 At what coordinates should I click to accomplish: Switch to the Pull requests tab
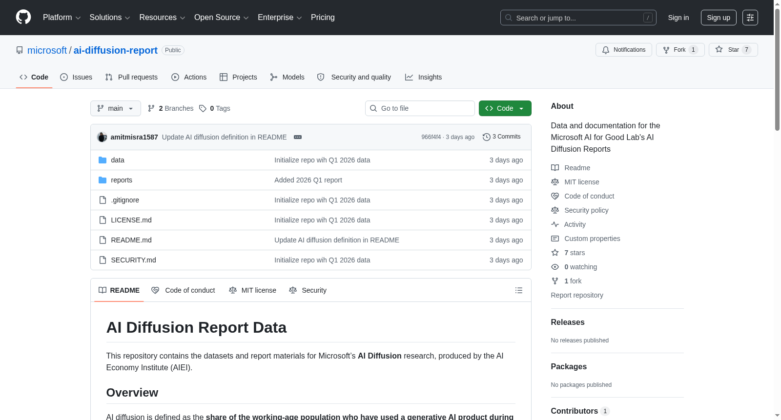[x=131, y=77]
